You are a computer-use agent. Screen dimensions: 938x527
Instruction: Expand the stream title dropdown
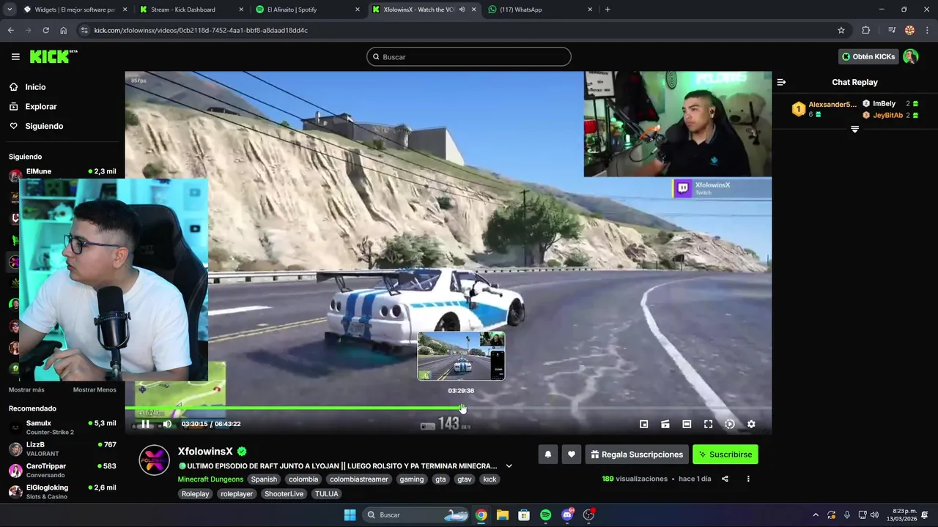pos(509,466)
